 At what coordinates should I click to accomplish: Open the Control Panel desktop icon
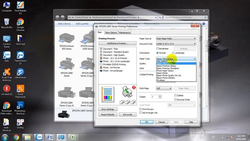click(7, 42)
